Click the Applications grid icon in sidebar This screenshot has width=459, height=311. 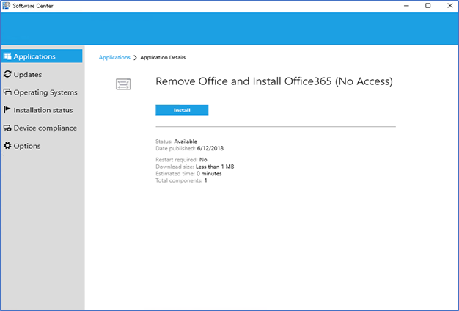7,56
